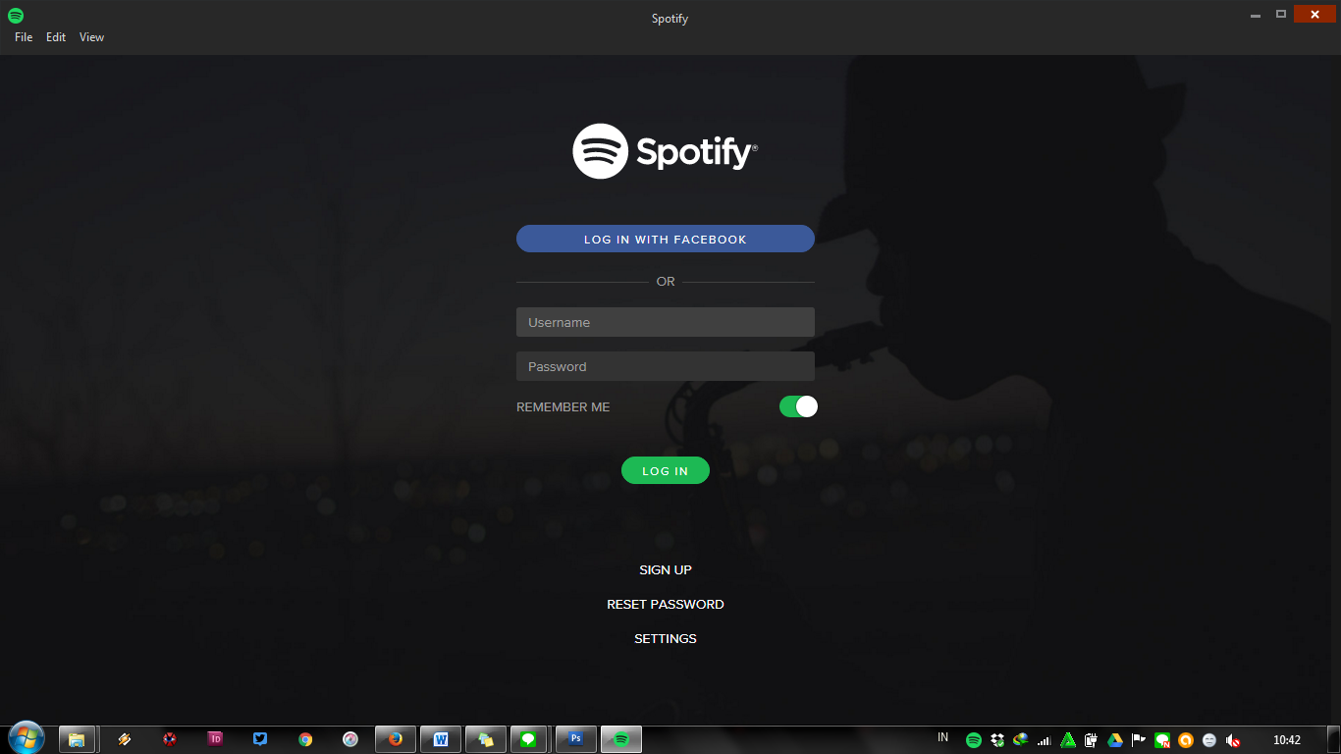Switch to the Photoshop window
The width and height of the screenshot is (1341, 754).
click(x=576, y=739)
